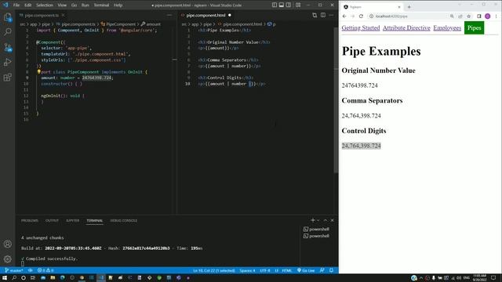Switch to the DEBUG CONSOLE tab
This screenshot has width=502, height=282.
tap(124, 220)
